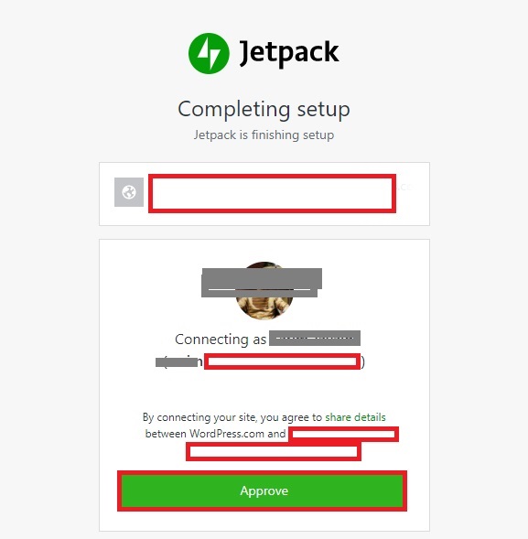Image resolution: width=528 pixels, height=539 pixels.
Task: Click the red-outlined email box in parentheses
Action: point(282,361)
